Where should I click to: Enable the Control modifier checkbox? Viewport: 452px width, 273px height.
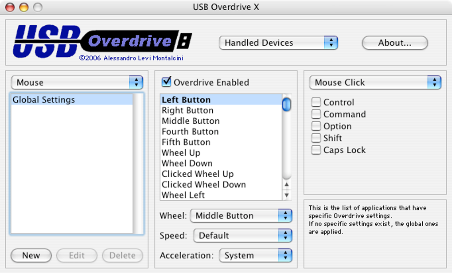(x=316, y=102)
